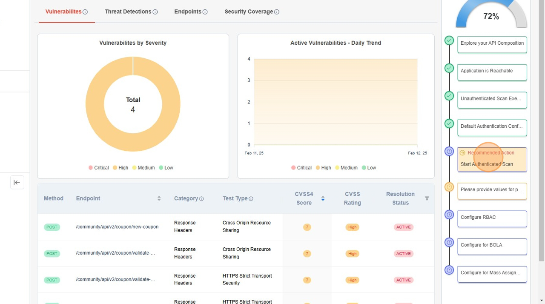Switch to the Threat Detections tab

(x=128, y=12)
